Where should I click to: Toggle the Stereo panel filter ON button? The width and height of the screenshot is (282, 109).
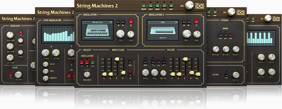[227, 74]
